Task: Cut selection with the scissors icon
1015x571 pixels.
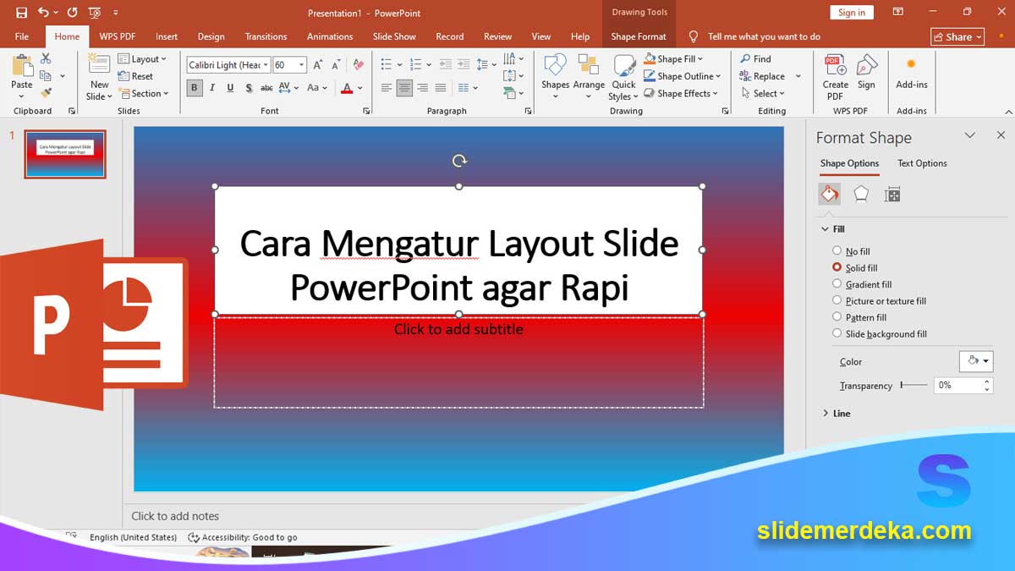Action: pos(46,58)
